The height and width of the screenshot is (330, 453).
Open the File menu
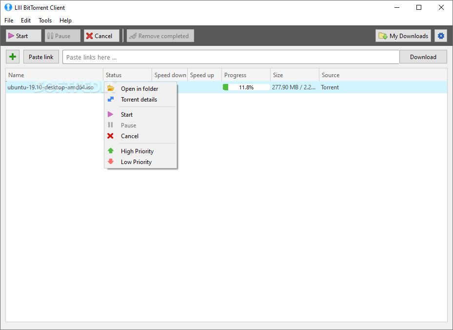point(9,20)
